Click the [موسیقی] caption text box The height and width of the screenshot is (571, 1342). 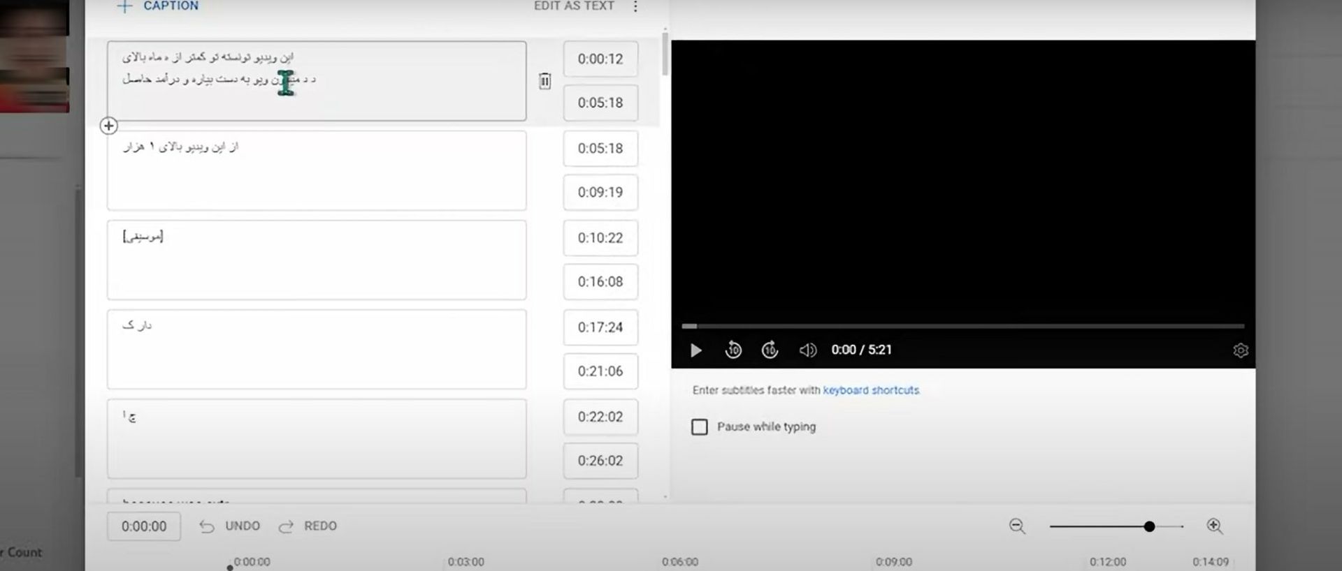[x=316, y=260]
